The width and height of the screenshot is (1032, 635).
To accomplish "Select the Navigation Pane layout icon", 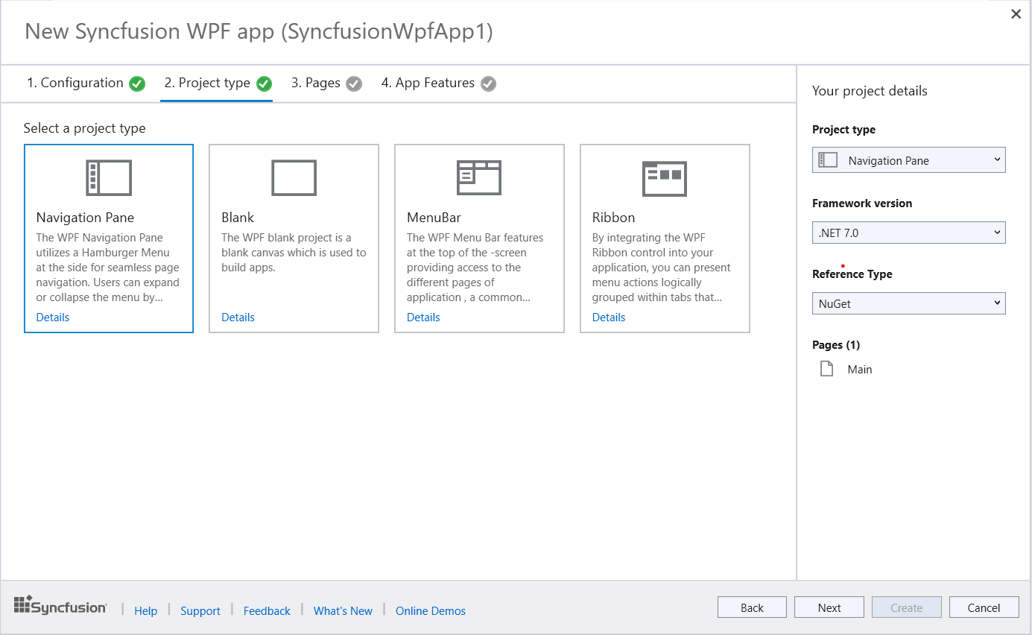I will point(109,177).
